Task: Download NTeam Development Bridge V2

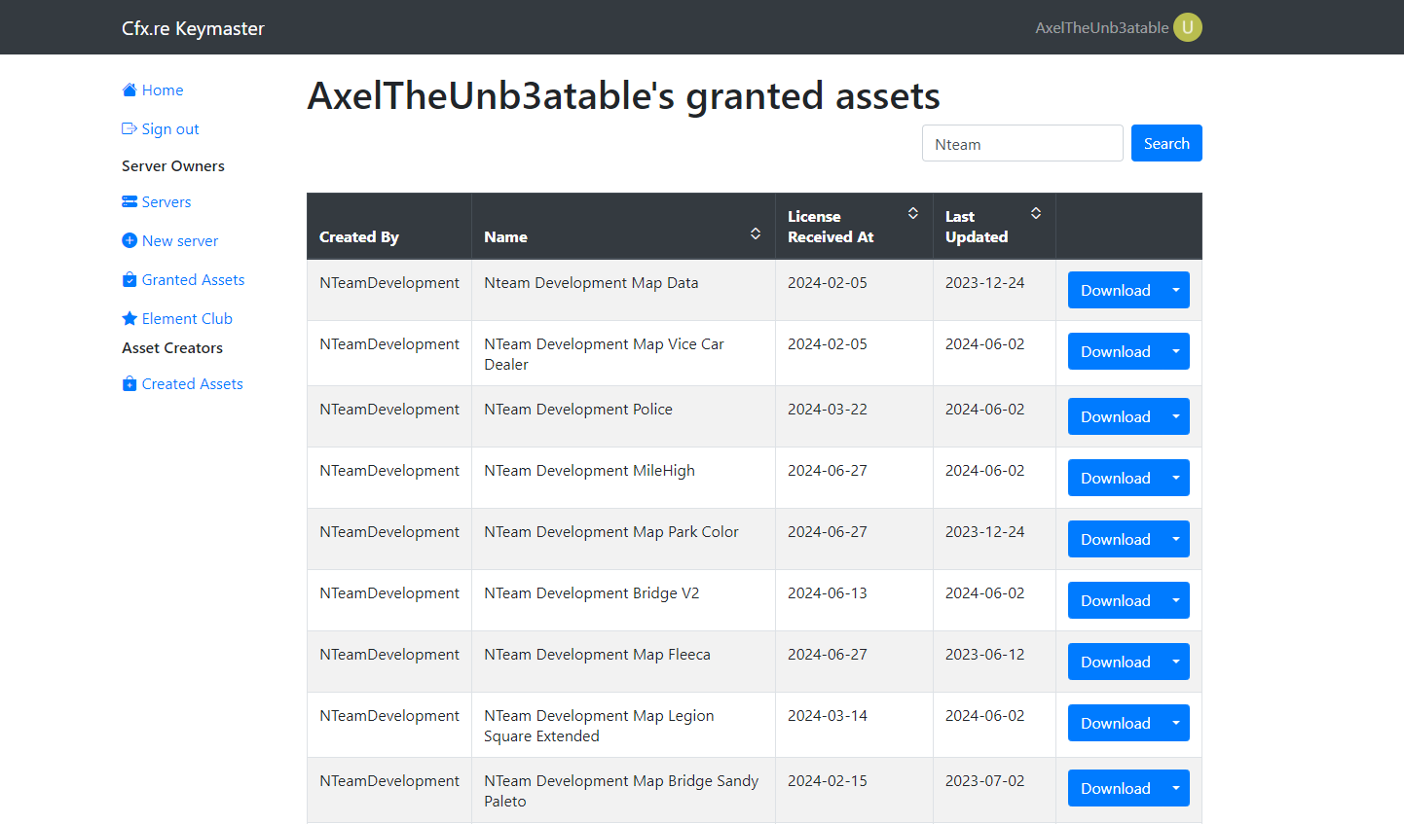Action: 1116,600
